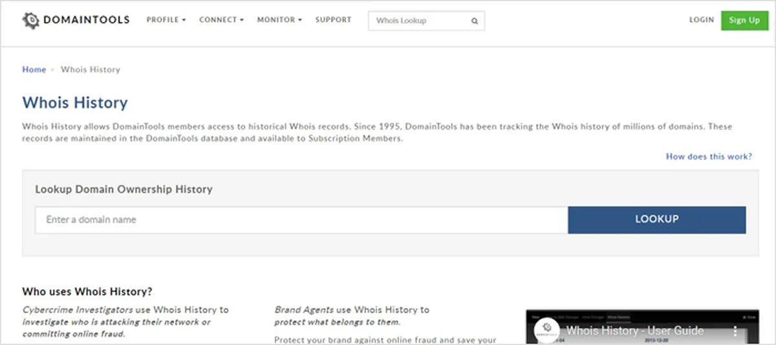Open the SUPPORT menu item

[x=333, y=20]
